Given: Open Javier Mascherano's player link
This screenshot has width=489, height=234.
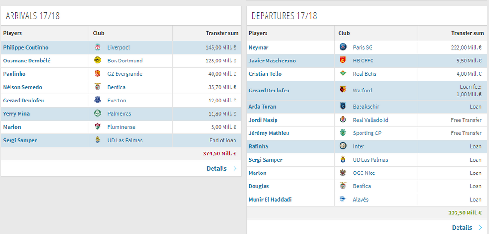Looking at the screenshot, I should pyautogui.click(x=272, y=61).
